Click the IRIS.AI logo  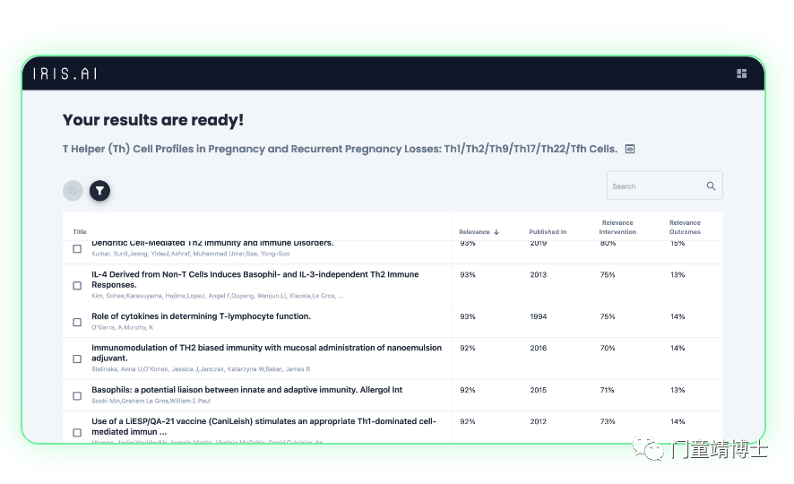coord(65,73)
